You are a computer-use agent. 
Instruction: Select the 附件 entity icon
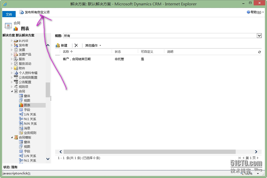tap(16, 68)
